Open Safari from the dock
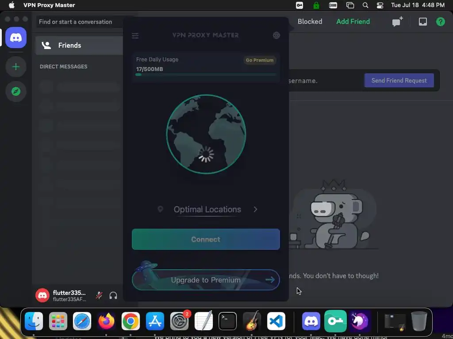 tap(82, 321)
